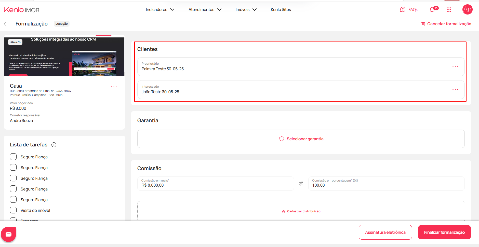
Task: Click the Casa property title
Action: click(x=16, y=86)
